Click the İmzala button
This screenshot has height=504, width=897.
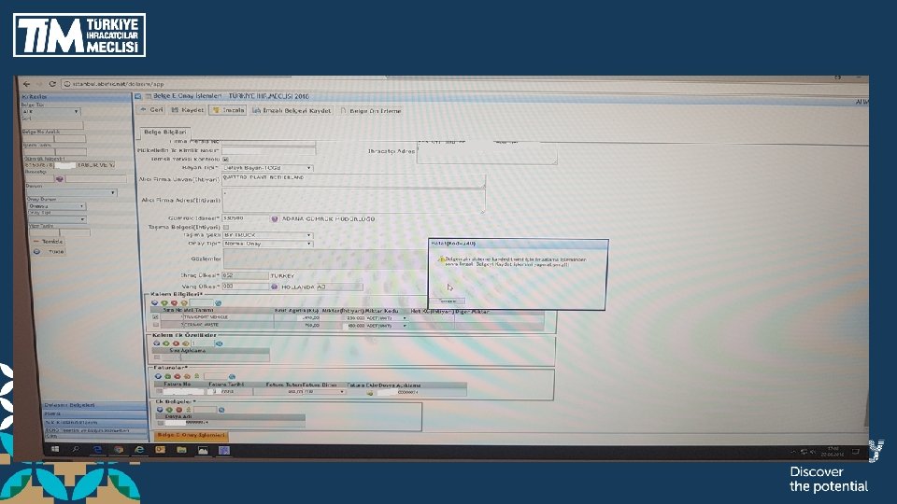coord(228,110)
